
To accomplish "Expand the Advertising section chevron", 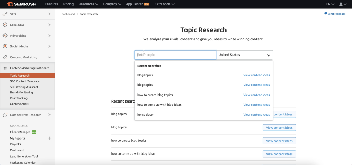I will point(49,36).
